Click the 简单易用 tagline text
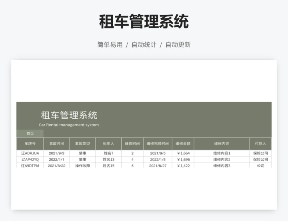288x221 pixels. click(x=110, y=45)
